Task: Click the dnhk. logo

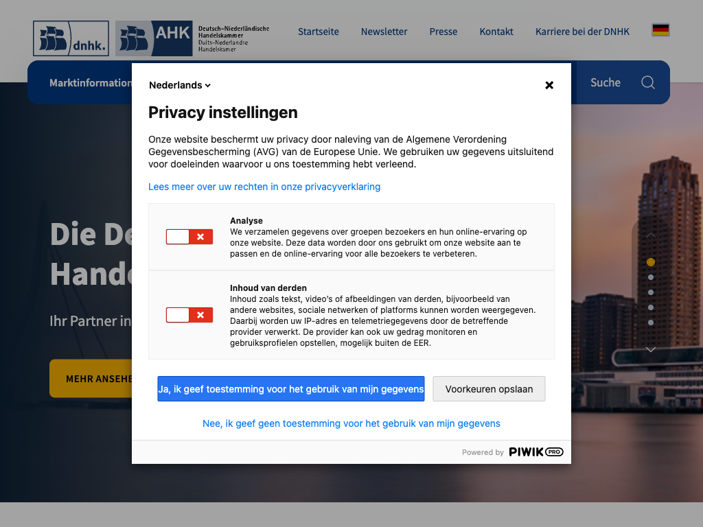Action: point(71,38)
